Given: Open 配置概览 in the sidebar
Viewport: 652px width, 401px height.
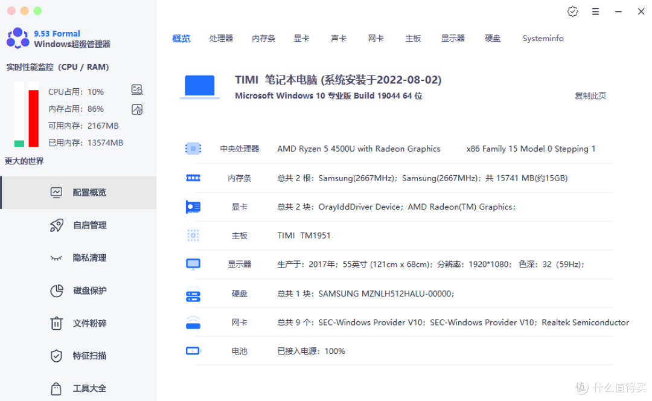Looking at the screenshot, I should tap(79, 193).
